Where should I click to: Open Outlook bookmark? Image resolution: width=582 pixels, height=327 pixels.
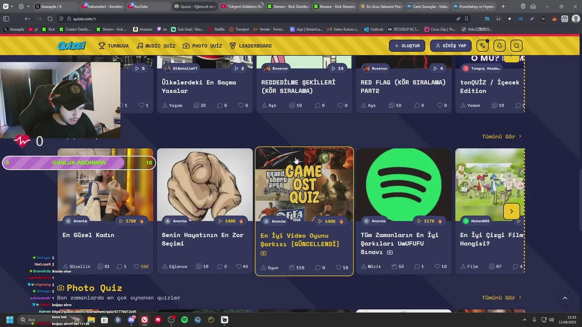374,29
